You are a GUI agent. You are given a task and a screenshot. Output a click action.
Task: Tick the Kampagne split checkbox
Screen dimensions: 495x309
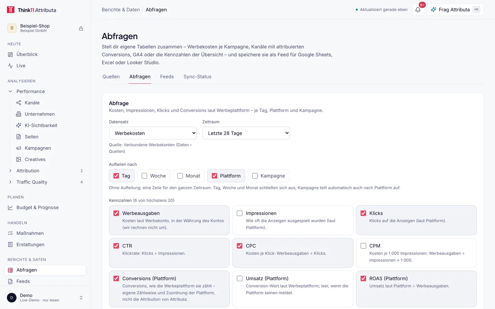(x=255, y=176)
